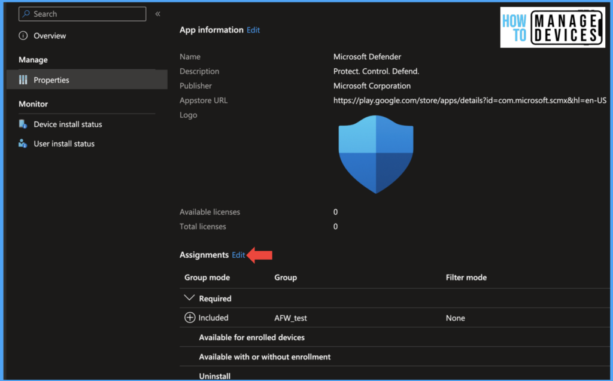Screen dimensions: 613x381
Task: Click the Microsoft Defender name value
Action: pyautogui.click(x=367, y=57)
